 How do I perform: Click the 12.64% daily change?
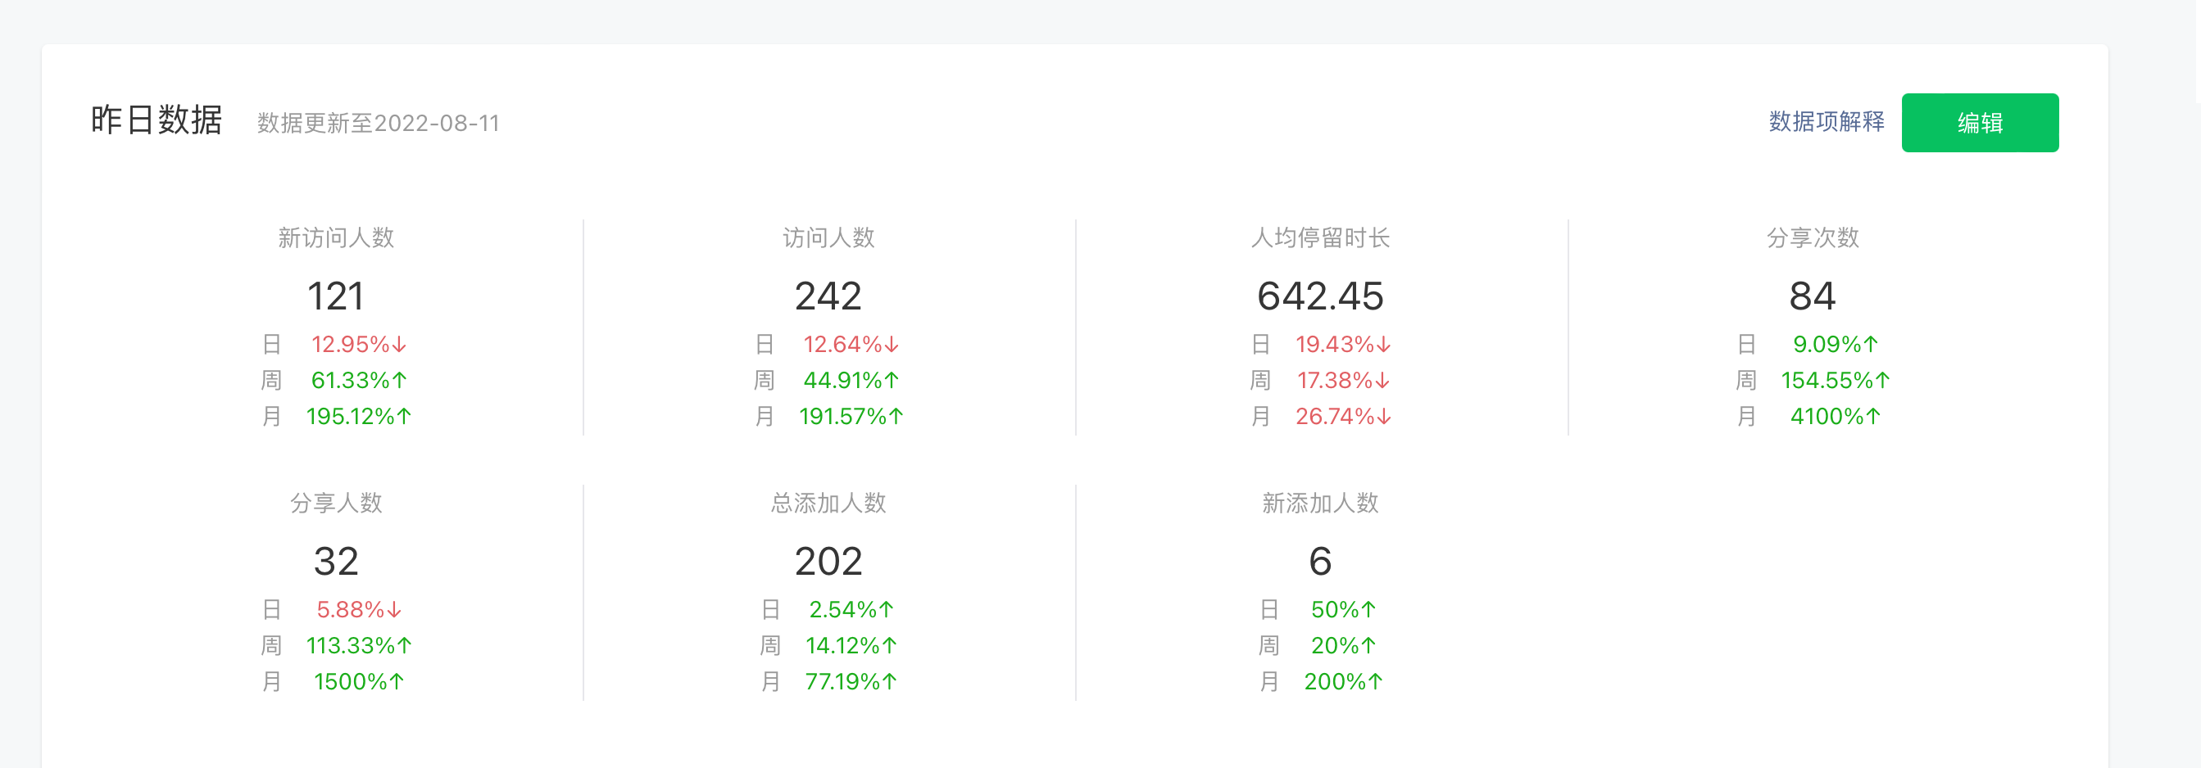click(851, 345)
